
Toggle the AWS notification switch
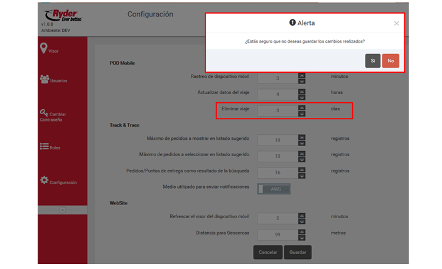(x=274, y=188)
